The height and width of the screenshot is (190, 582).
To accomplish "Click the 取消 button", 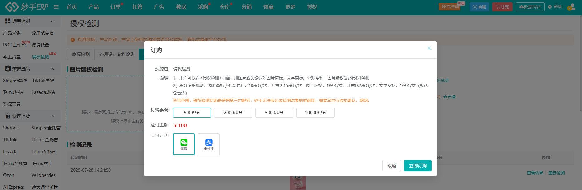I will pyautogui.click(x=391, y=166).
